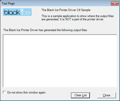The image size is (120, 101).
Task: Click inside the empty output files list
Action: click(x=60, y=61)
